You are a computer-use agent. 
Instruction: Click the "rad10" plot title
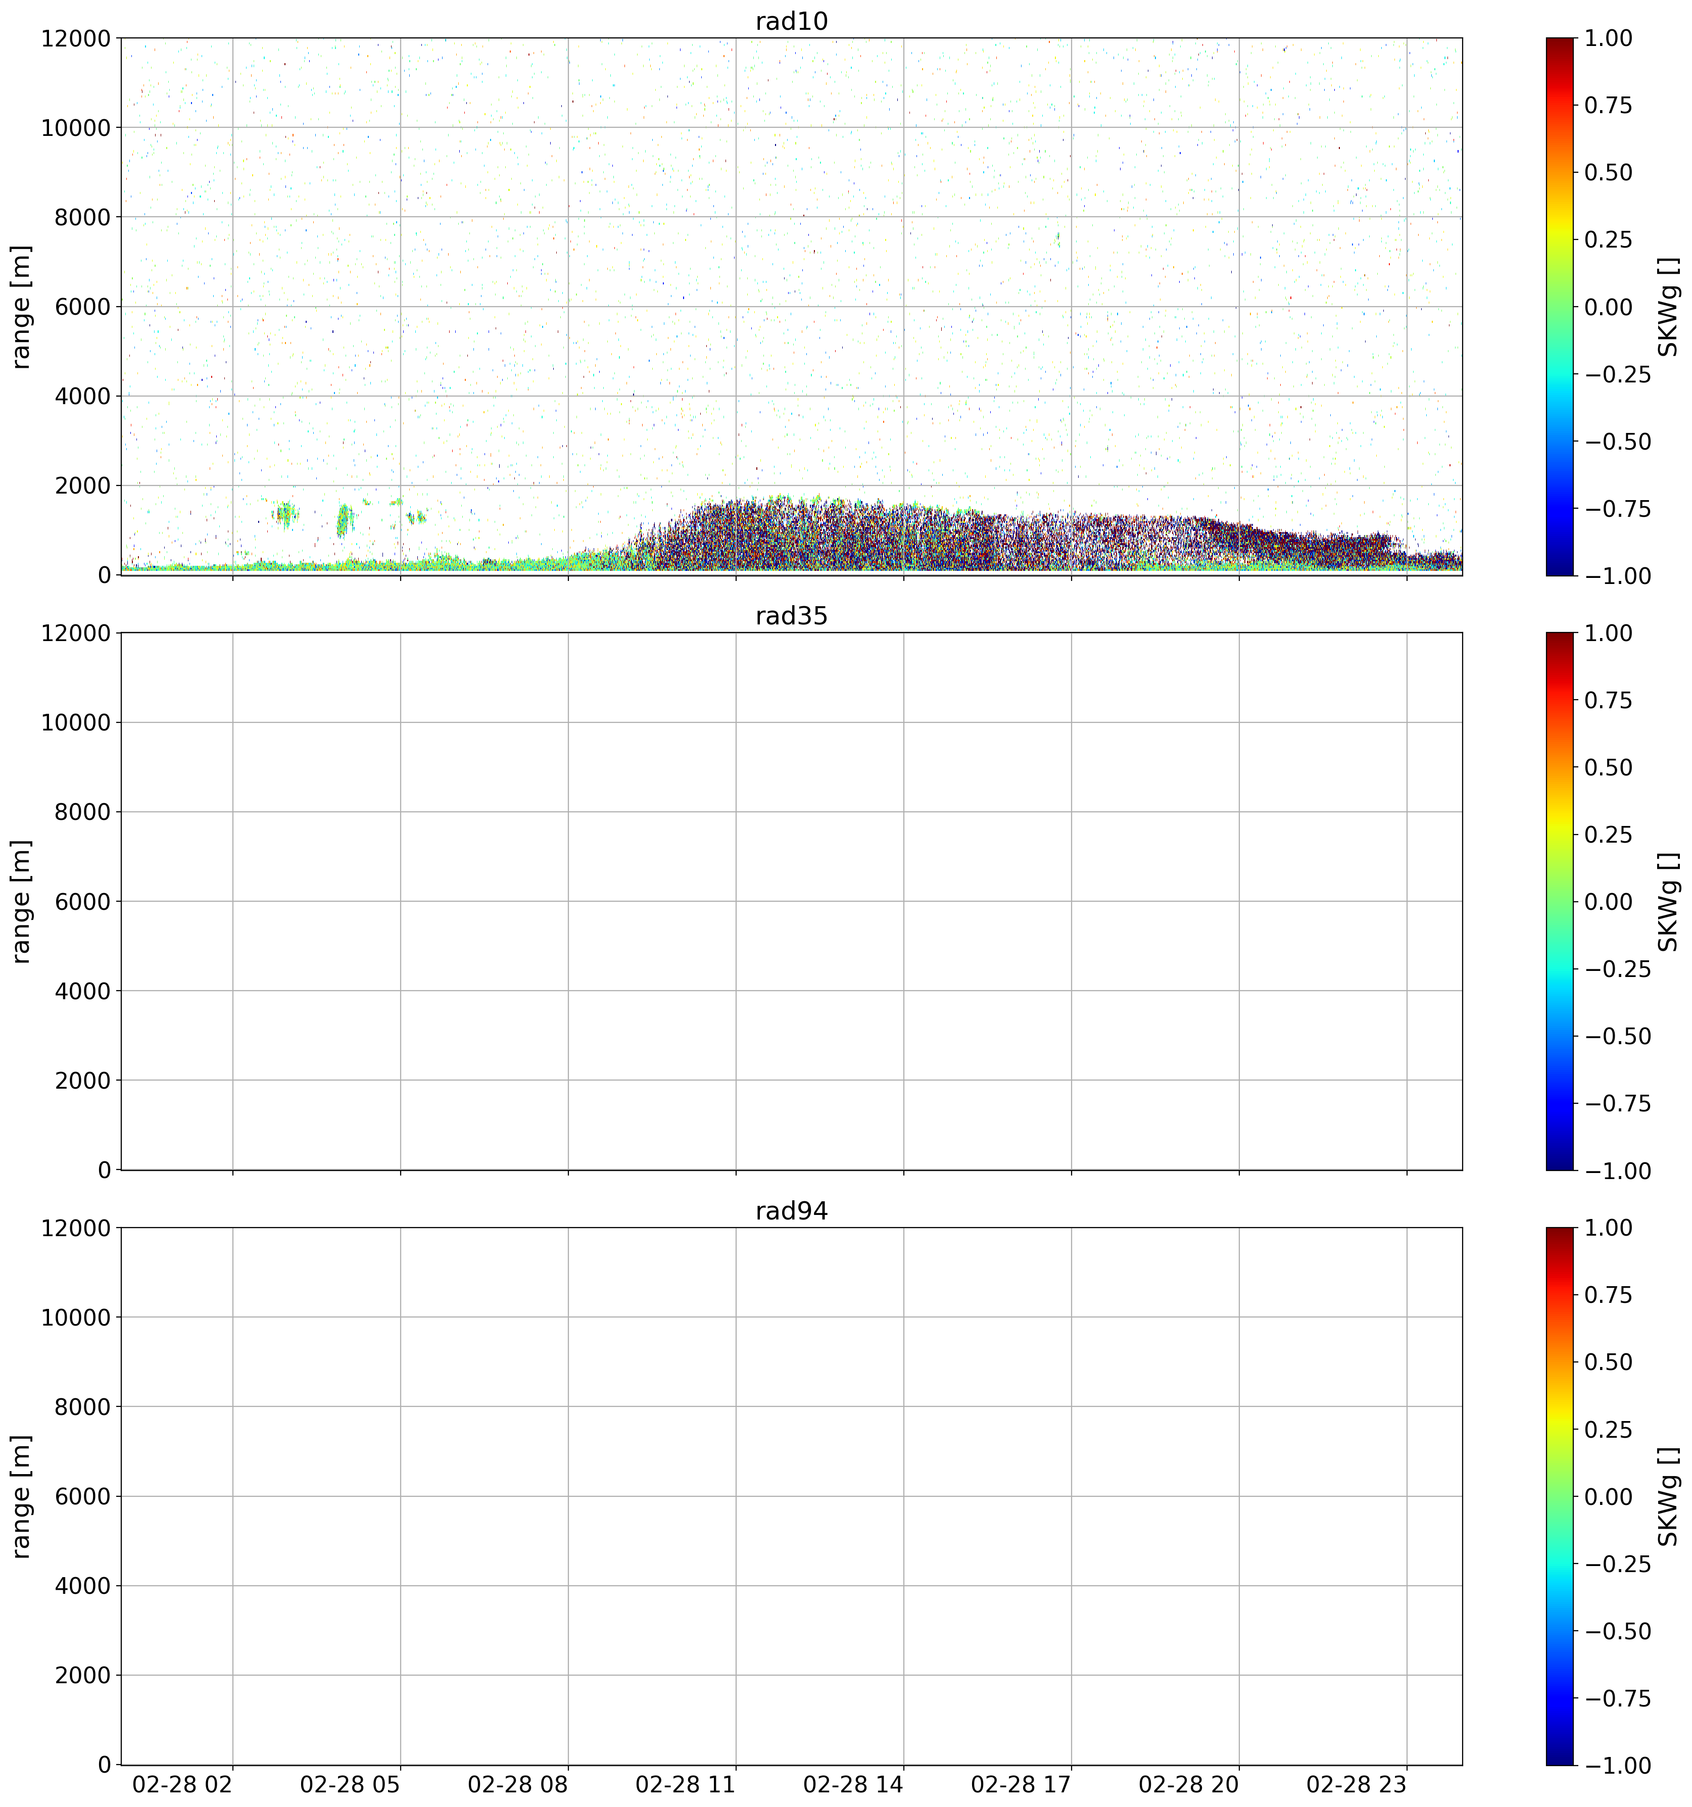[x=791, y=21]
